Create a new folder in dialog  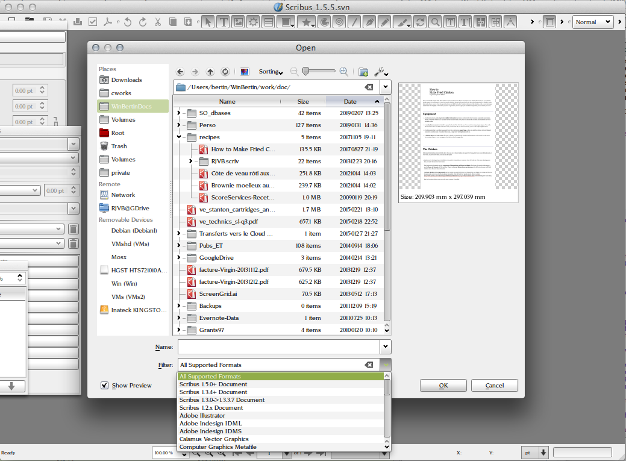coord(363,72)
